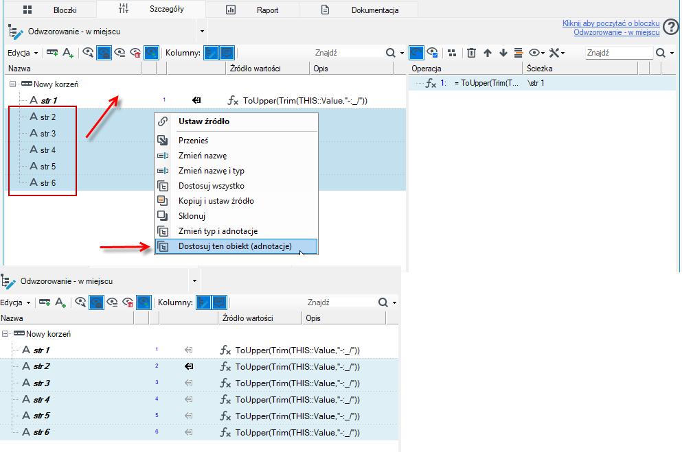Delete the operation using the trash icon
This screenshot has height=452, width=682.
[471, 53]
